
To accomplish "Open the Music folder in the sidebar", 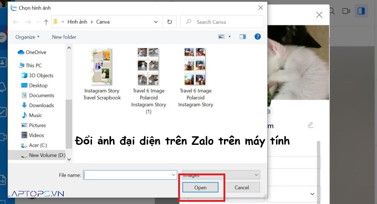I will point(32,115).
